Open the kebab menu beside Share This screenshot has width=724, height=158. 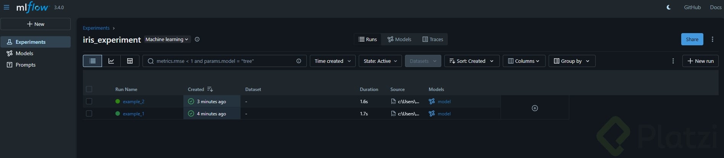coord(713,39)
